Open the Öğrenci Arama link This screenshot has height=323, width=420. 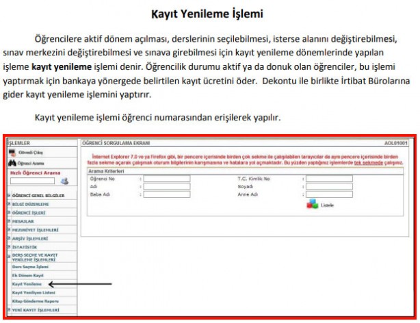31,164
